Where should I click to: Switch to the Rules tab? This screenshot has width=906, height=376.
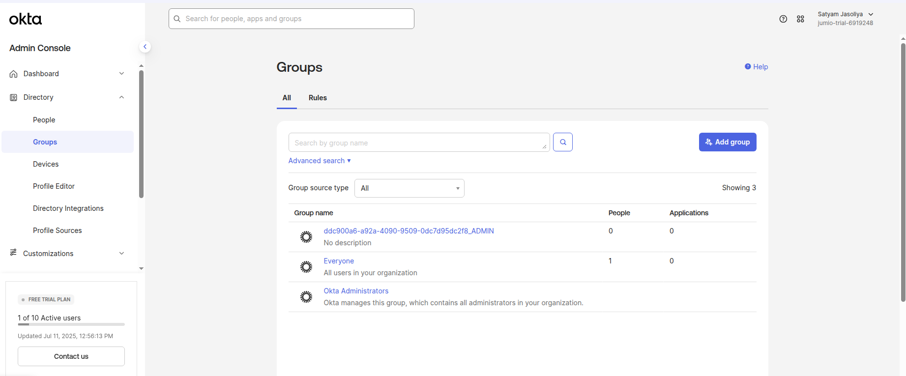click(x=318, y=98)
